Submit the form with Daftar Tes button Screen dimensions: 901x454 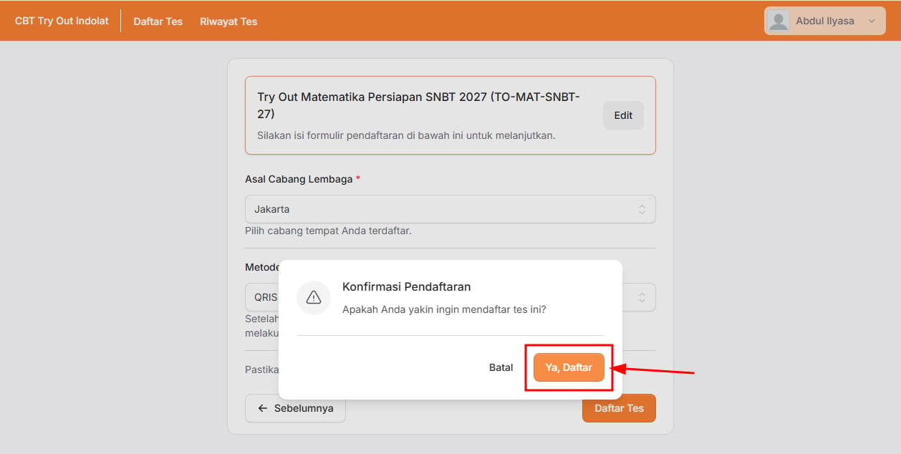click(x=619, y=408)
